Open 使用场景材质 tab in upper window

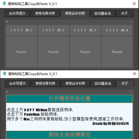[x=45, y=14]
